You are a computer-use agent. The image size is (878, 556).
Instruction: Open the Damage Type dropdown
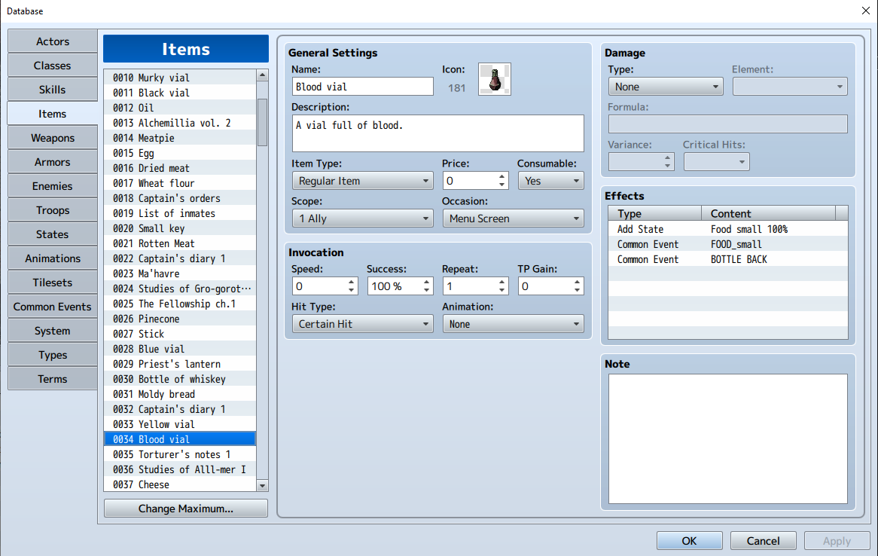click(666, 87)
